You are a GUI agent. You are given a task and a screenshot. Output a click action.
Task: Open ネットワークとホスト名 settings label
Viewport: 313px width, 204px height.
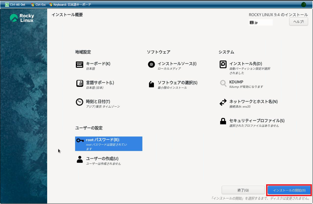(x=253, y=102)
